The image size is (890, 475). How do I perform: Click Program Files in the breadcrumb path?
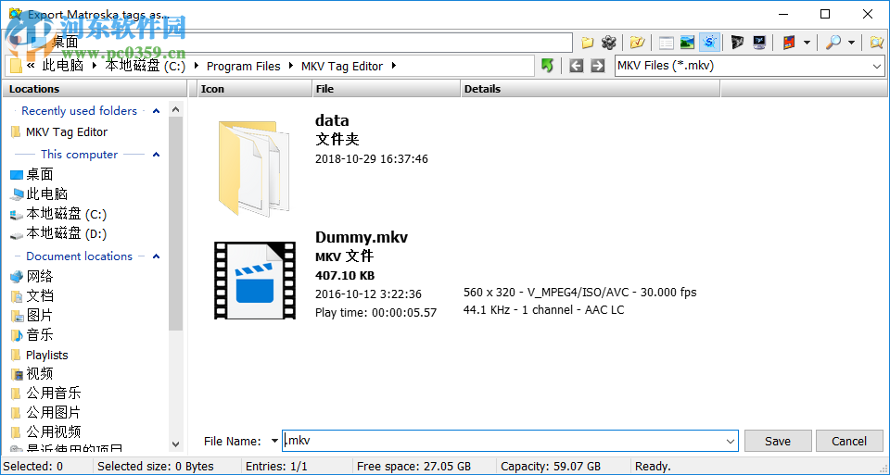pos(244,67)
